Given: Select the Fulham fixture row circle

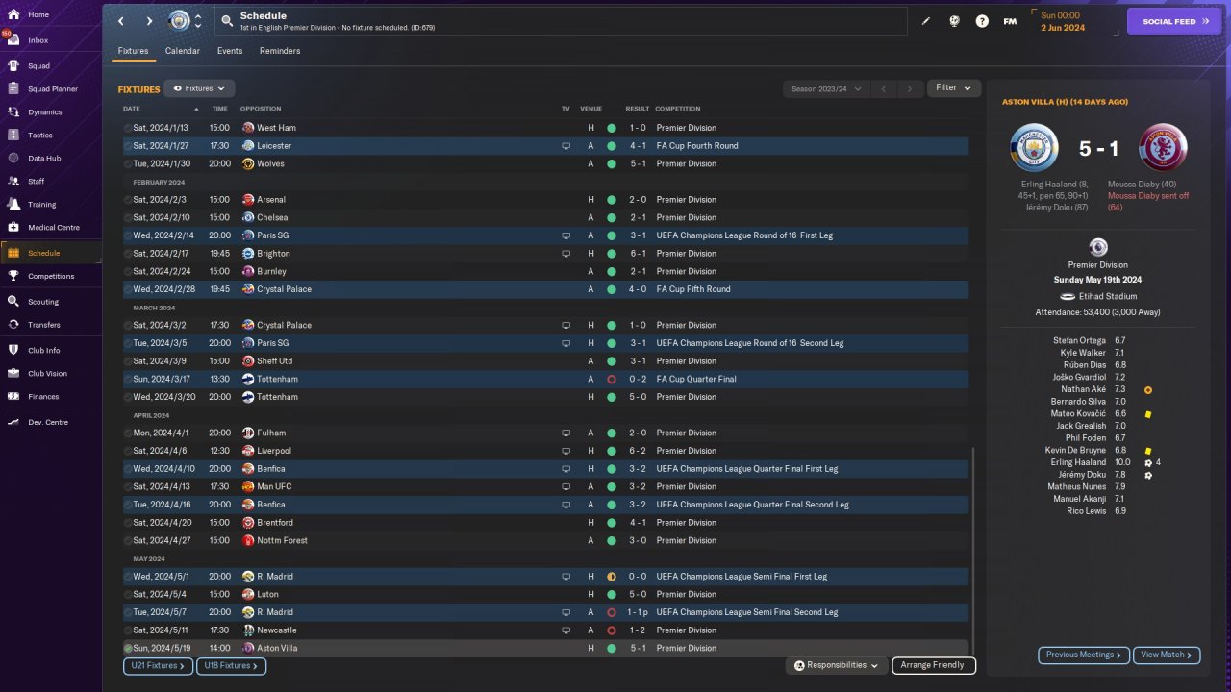Looking at the screenshot, I should [128, 432].
